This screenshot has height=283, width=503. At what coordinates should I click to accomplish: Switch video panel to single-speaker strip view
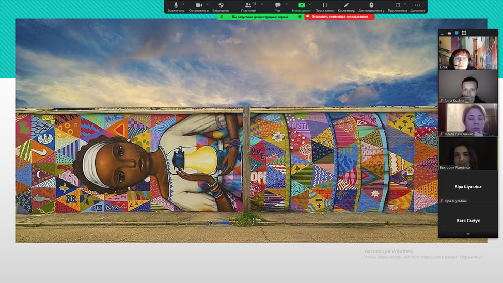pyautogui.click(x=449, y=33)
